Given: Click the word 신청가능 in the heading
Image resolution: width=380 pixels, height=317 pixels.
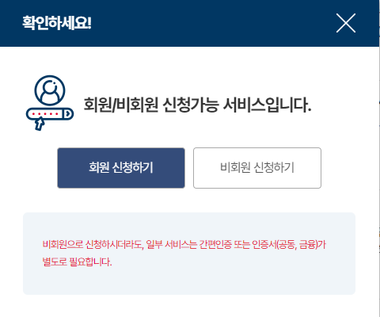Looking at the screenshot, I should (191, 105).
